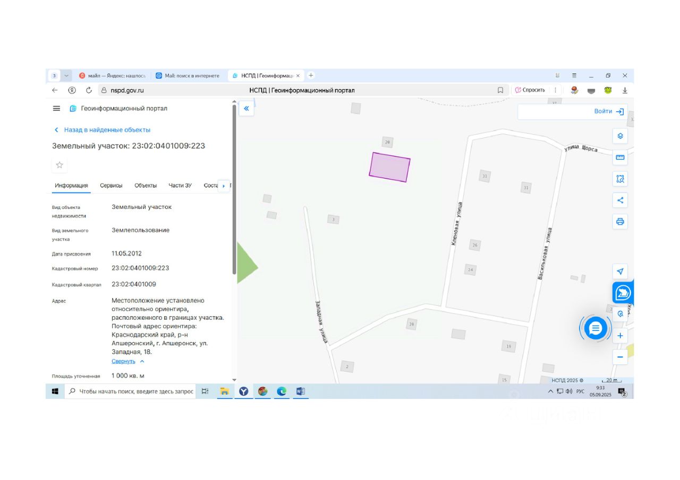Zoom in on the map
Image resolution: width=680 pixels, height=480 pixels.
tap(620, 336)
